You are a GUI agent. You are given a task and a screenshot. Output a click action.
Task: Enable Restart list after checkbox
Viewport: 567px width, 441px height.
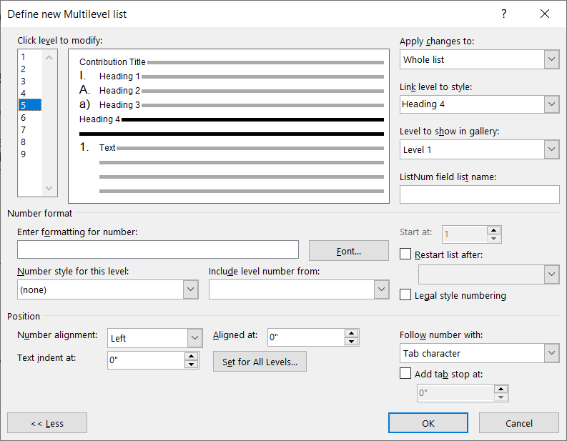click(405, 254)
